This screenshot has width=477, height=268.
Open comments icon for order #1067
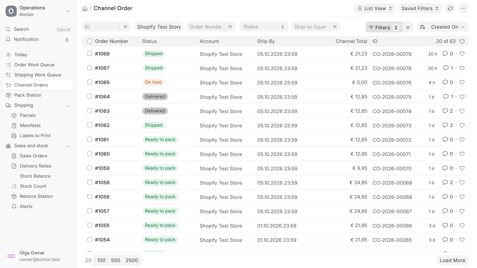(x=446, y=68)
